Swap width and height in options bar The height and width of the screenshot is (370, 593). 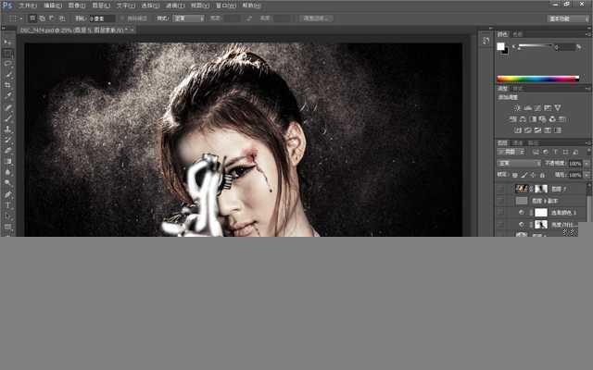(x=248, y=18)
